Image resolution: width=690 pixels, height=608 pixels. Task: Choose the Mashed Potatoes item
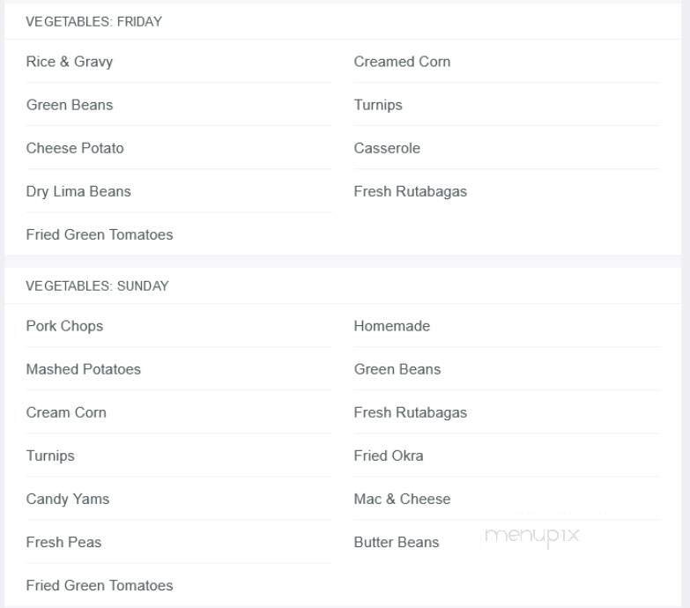point(84,369)
